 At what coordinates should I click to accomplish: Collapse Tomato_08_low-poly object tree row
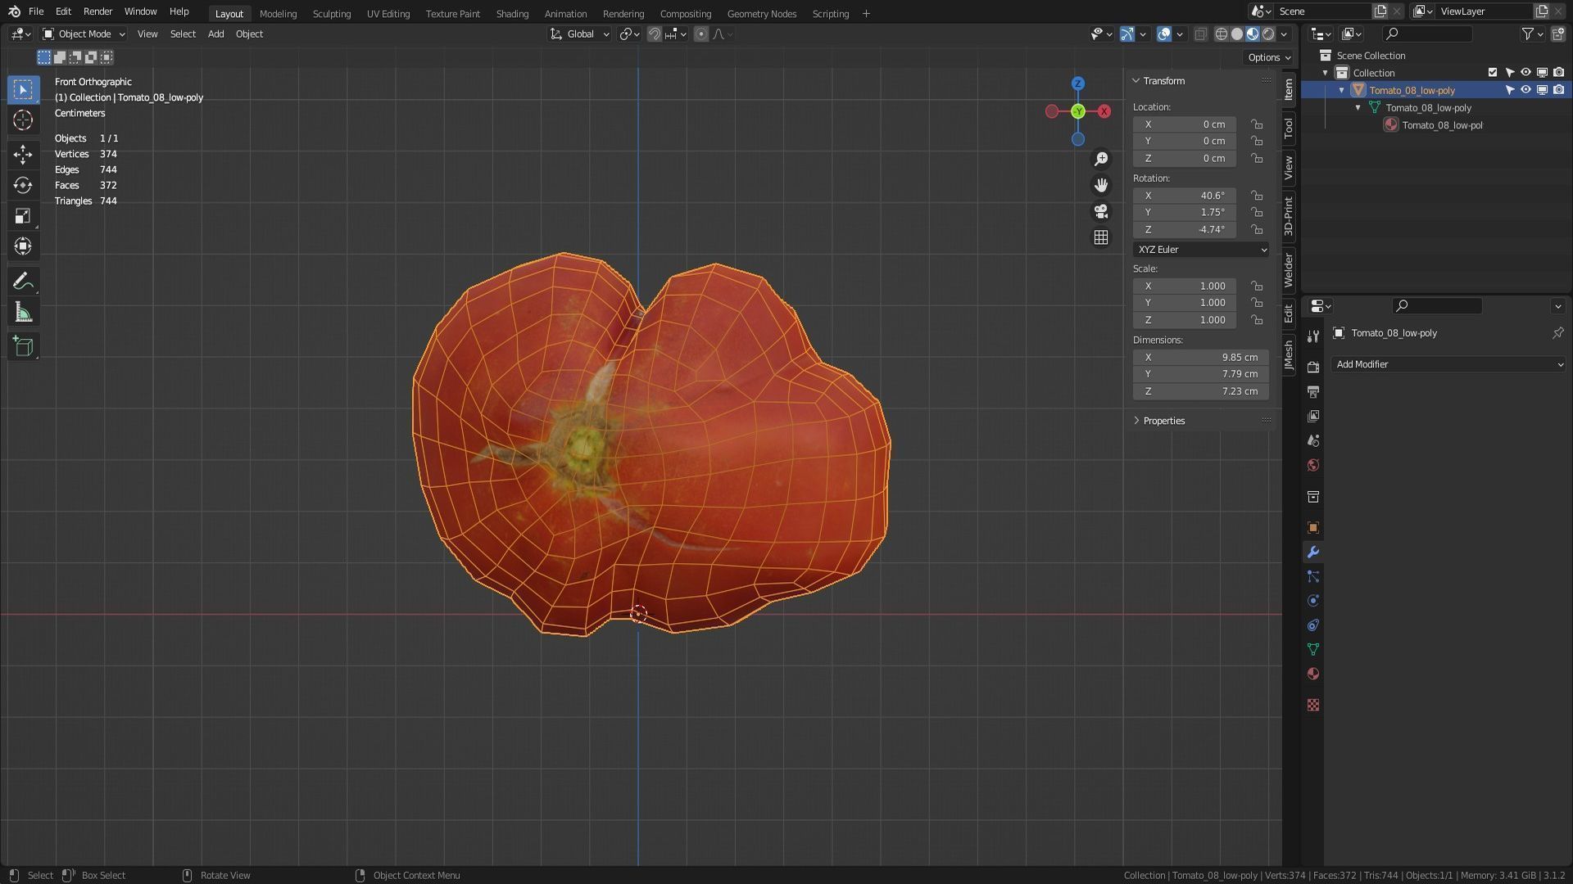click(1342, 90)
